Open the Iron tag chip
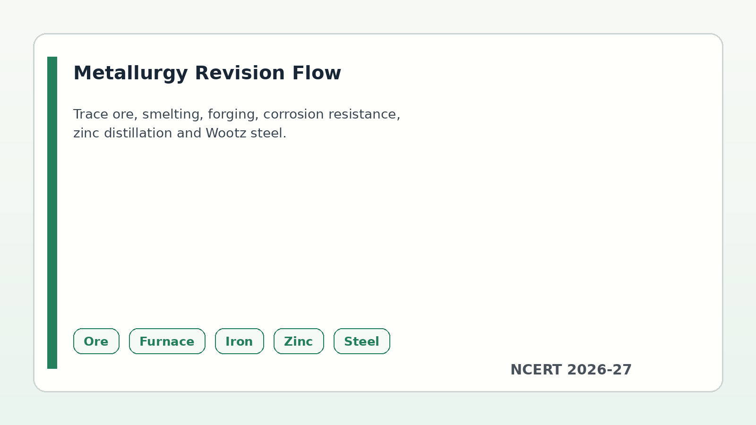Viewport: 756px width, 425px height. (x=240, y=341)
